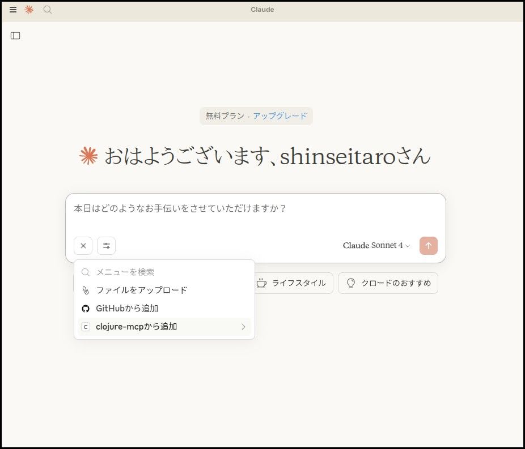The width and height of the screenshot is (525, 449).
Task: Click the アップグレード link
Action: tap(280, 116)
